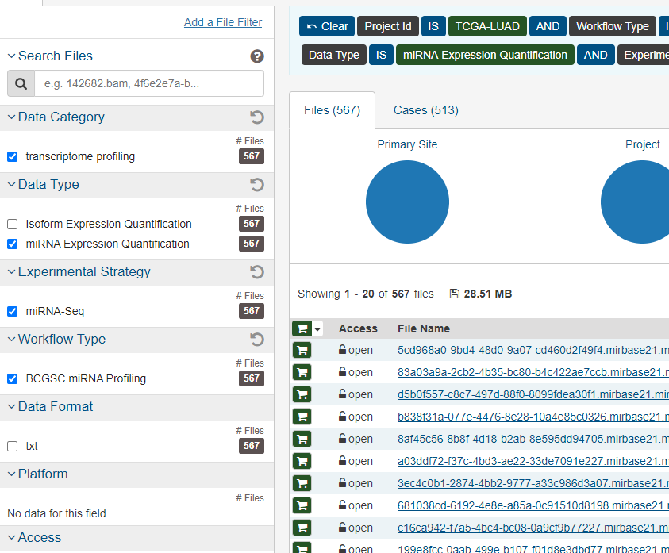The height and width of the screenshot is (553, 669).
Task: Collapse the Experimental Strategy facet
Action: tap(12, 272)
